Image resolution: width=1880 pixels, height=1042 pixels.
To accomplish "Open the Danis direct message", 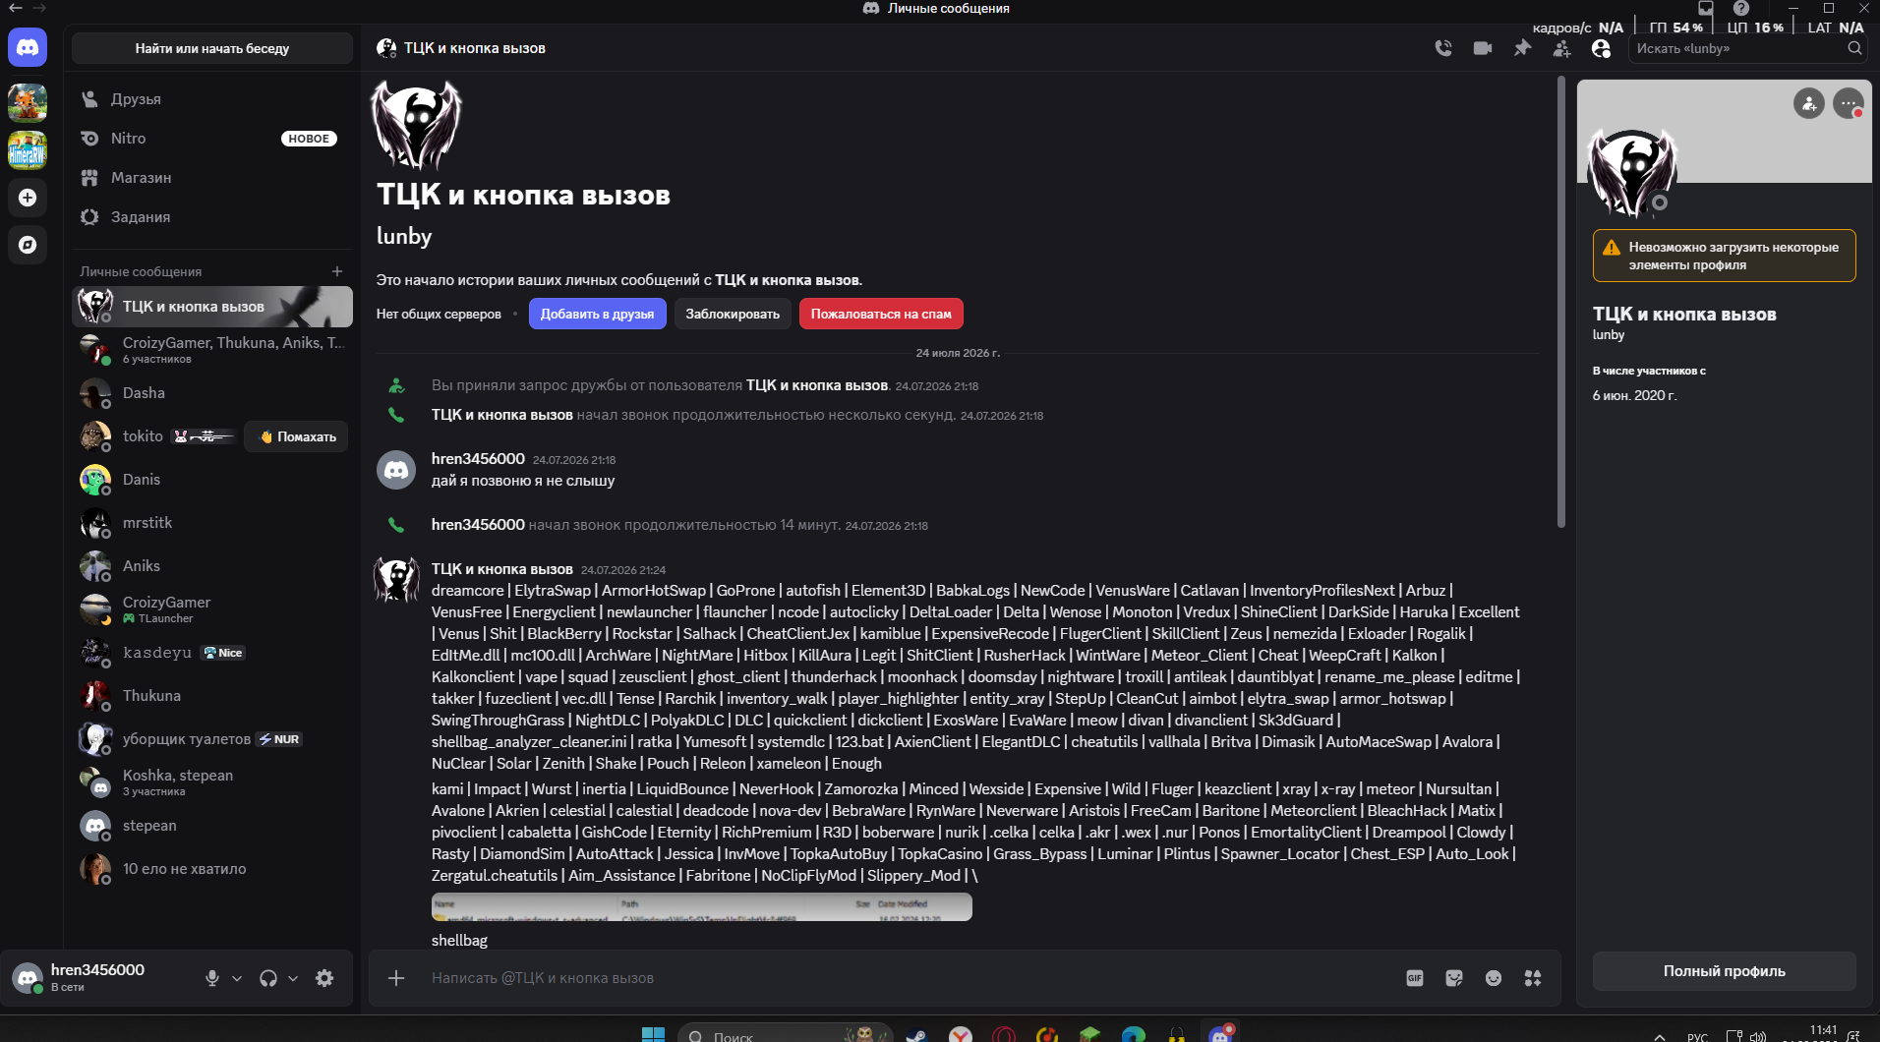I will 212,480.
